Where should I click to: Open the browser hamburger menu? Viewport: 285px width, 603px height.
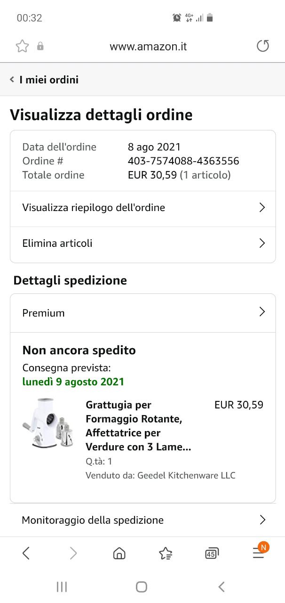(x=258, y=553)
